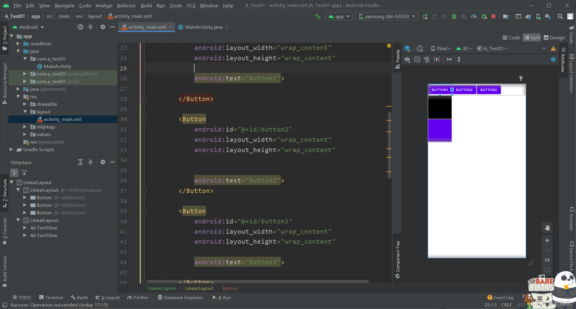
Task: Open the VCS menu
Action: pyautogui.click(x=191, y=5)
